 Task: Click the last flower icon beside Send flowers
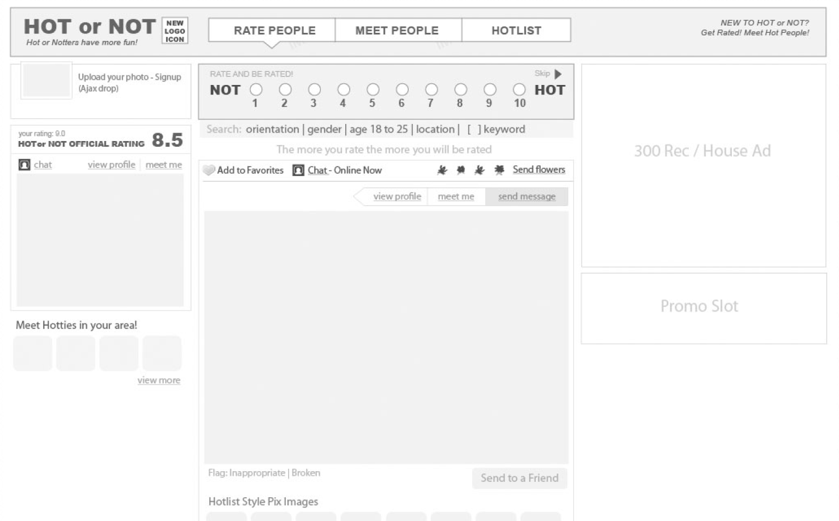(x=499, y=170)
